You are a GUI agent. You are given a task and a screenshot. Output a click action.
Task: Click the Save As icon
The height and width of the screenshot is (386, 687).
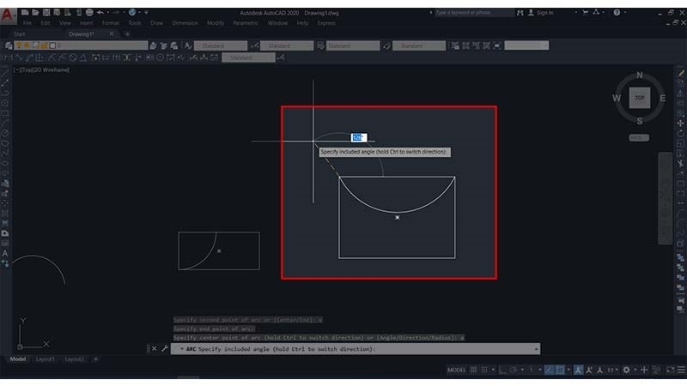click(x=57, y=13)
